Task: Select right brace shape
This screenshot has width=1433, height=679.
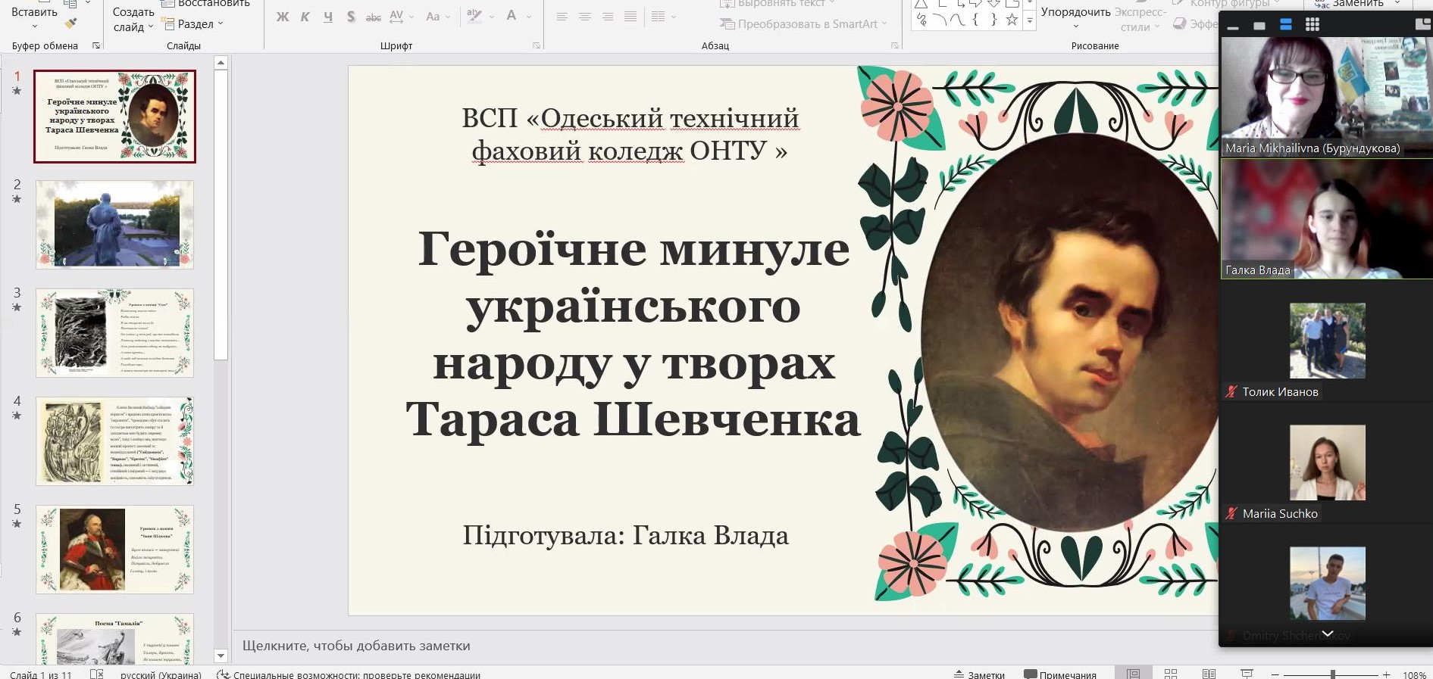Action: point(993,20)
